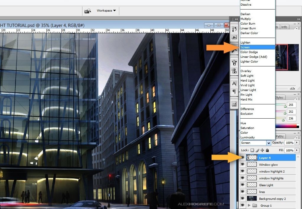
Task: Open the Opacity slider flyout arrow
Action: point(296,143)
